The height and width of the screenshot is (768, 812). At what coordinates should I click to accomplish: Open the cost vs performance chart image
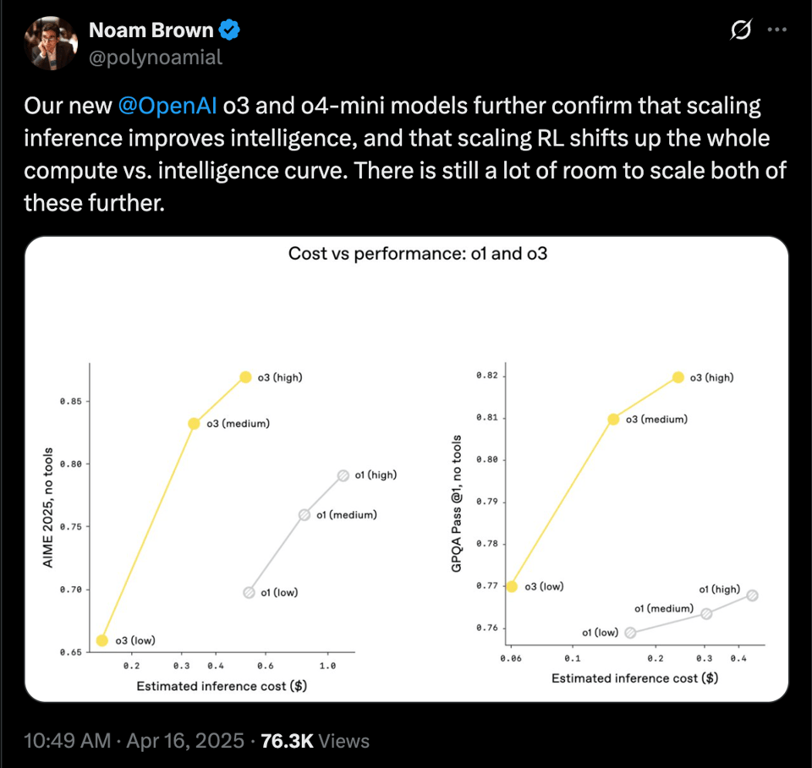[x=406, y=469]
